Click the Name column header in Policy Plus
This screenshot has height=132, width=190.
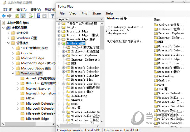(157, 20)
